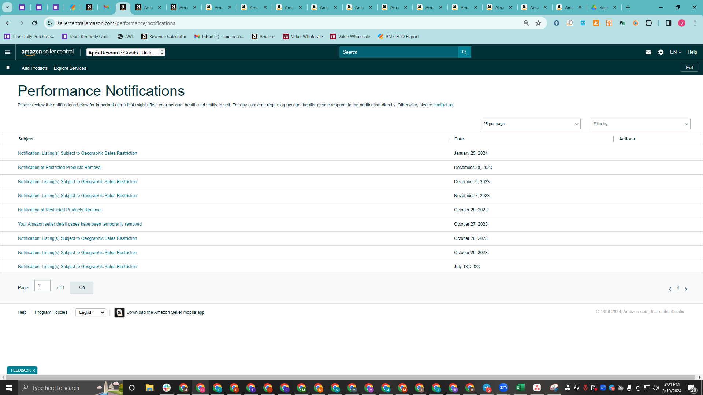Click the Windows taskbar search box
The width and height of the screenshot is (703, 395).
pyautogui.click(x=70, y=388)
